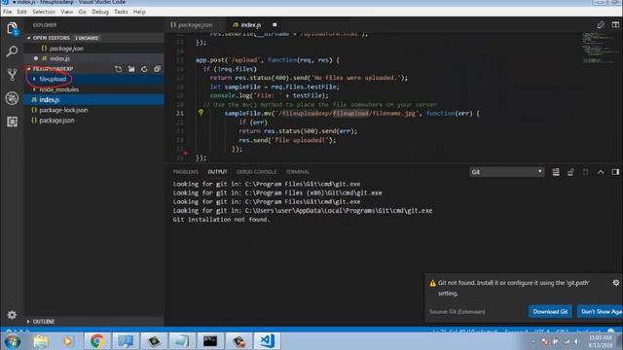The image size is (623, 350).
Task: Open command prompt from the taskbar
Action: pyautogui.click(x=210, y=341)
